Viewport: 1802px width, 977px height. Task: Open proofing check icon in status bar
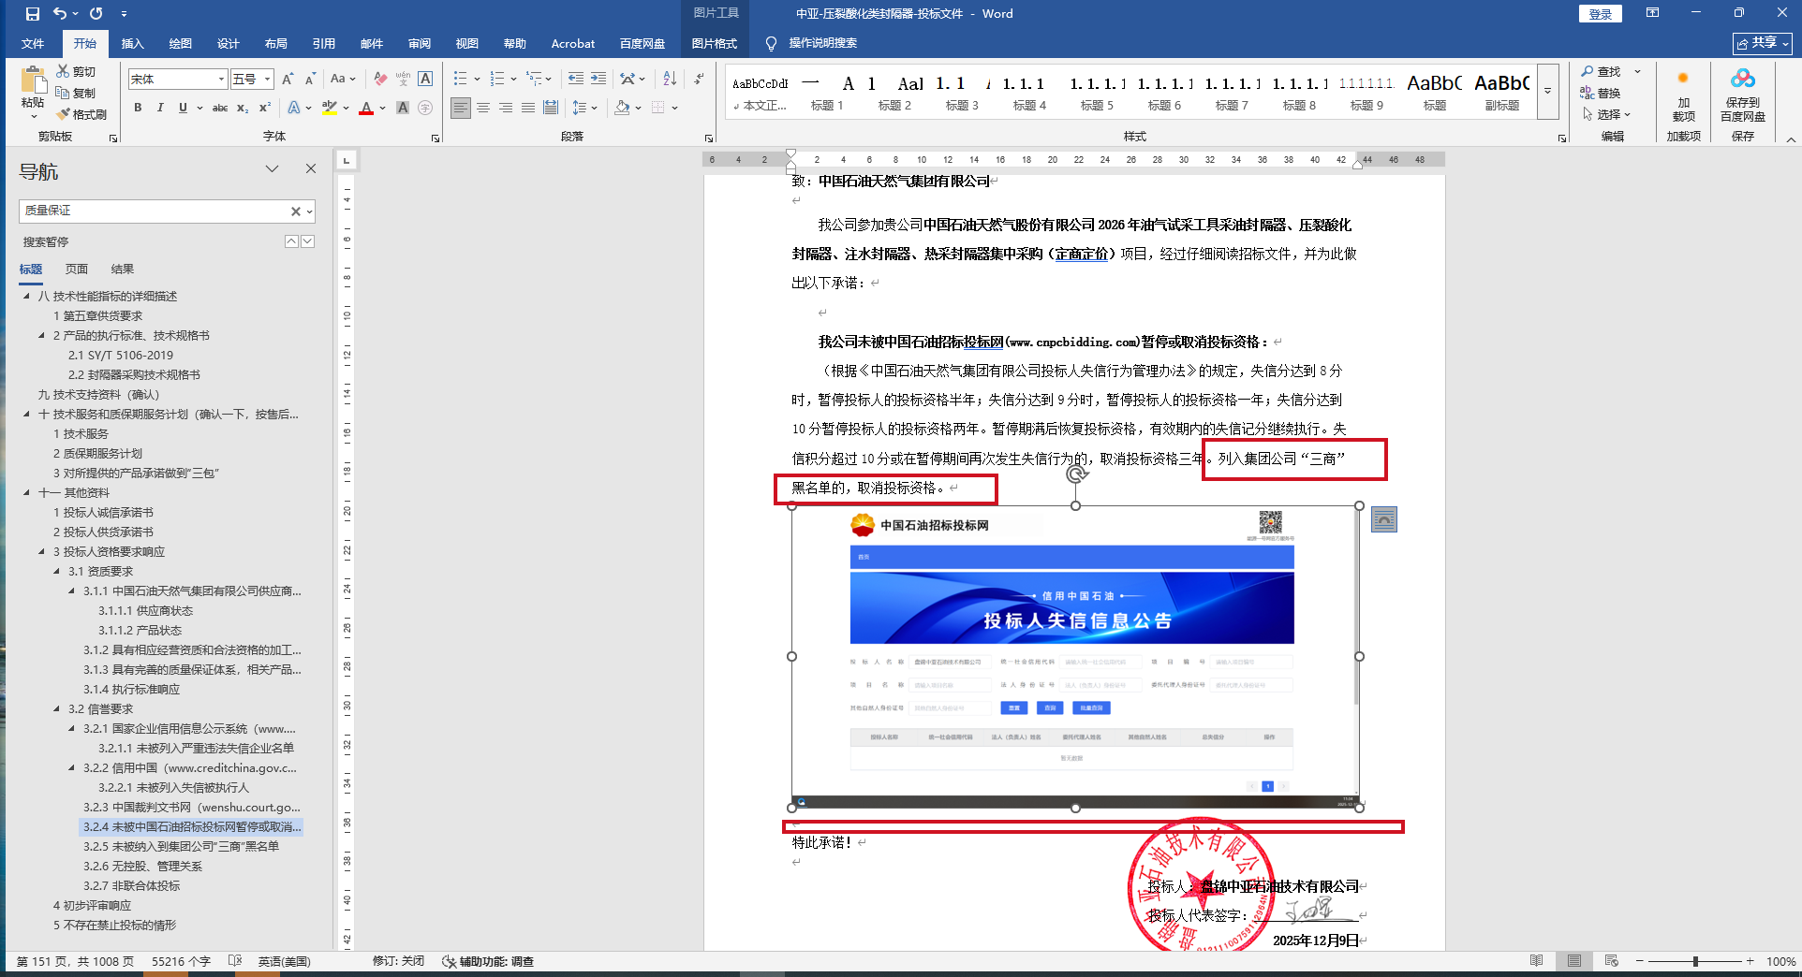click(235, 961)
